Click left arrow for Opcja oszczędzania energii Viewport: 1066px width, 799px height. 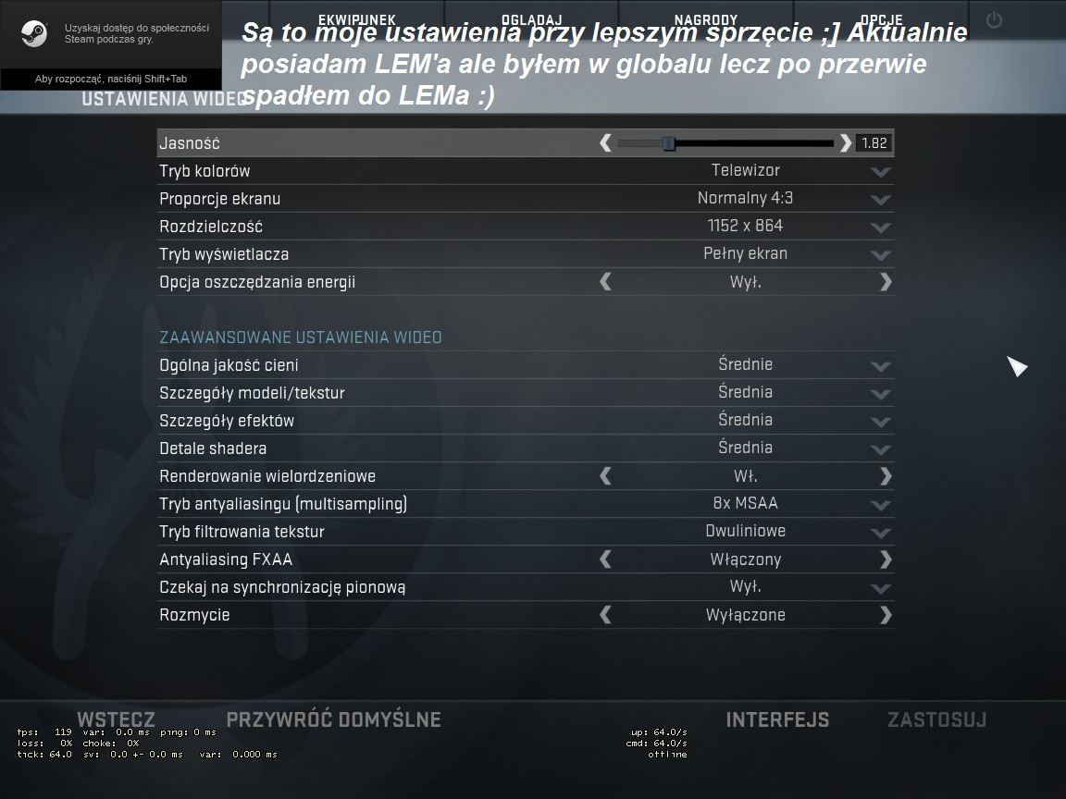pyautogui.click(x=605, y=282)
